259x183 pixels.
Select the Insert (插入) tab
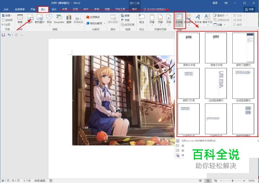point(43,10)
